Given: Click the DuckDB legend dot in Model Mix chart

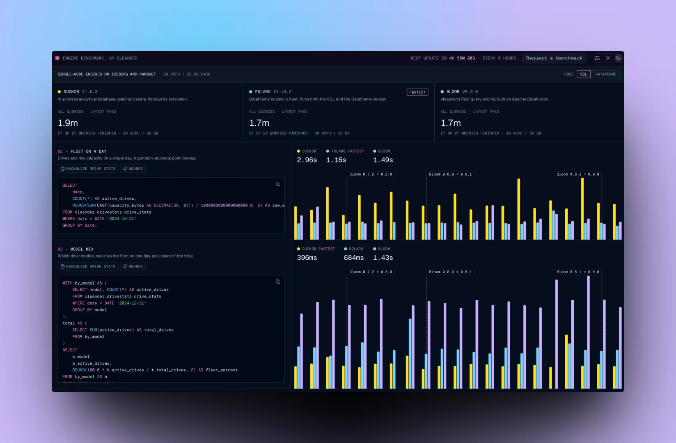Looking at the screenshot, I should coord(298,249).
